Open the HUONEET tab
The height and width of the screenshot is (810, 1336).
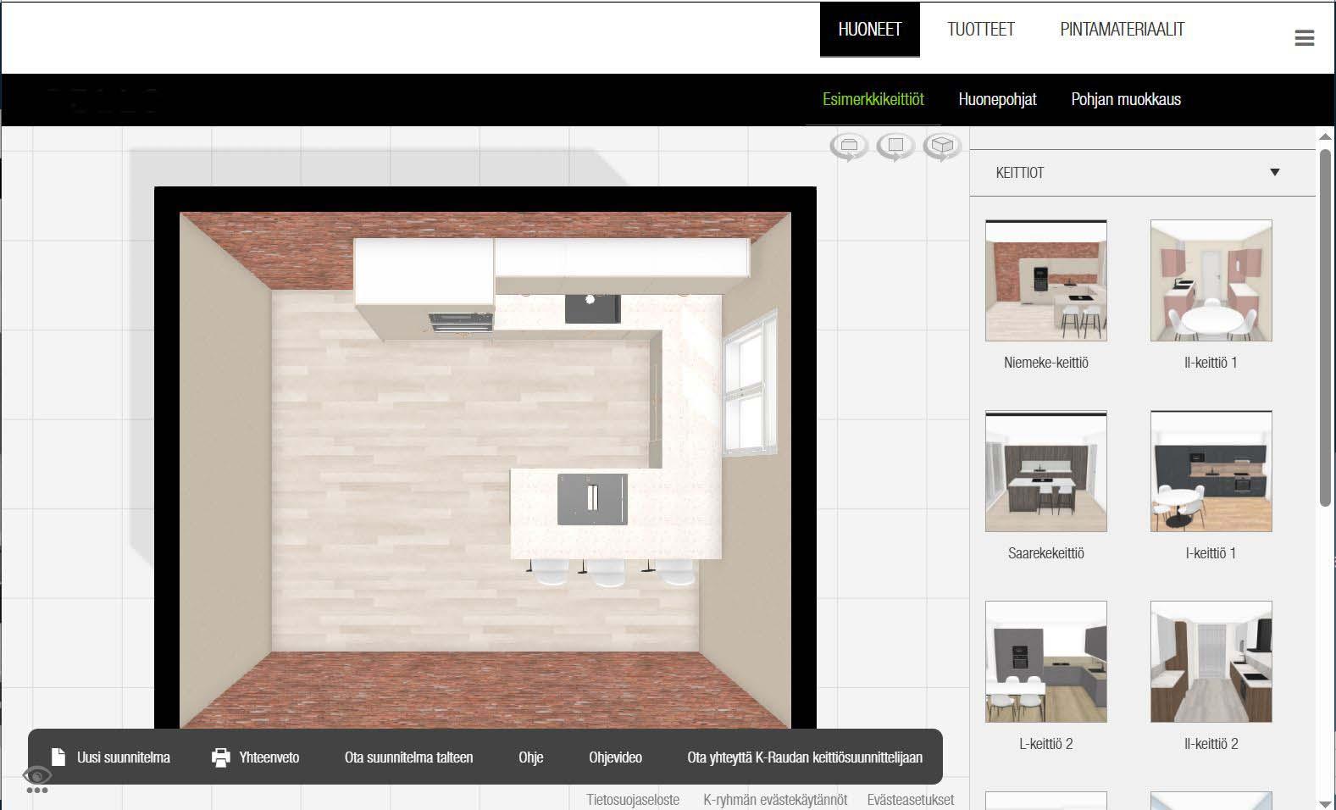(x=869, y=30)
